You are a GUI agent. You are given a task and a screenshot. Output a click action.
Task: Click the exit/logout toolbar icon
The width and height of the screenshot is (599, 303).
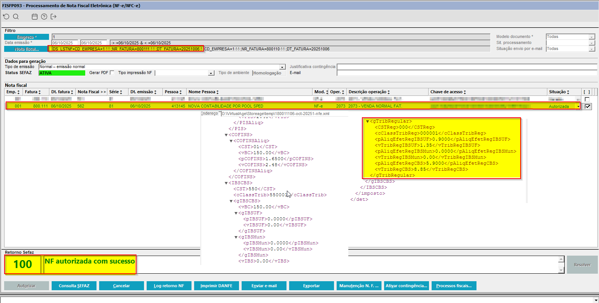point(54,17)
